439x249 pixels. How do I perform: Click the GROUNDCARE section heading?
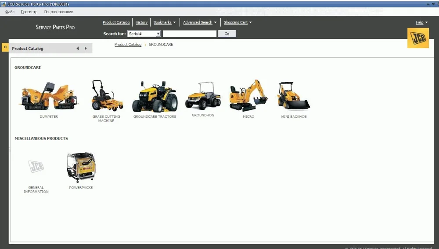tap(28, 67)
